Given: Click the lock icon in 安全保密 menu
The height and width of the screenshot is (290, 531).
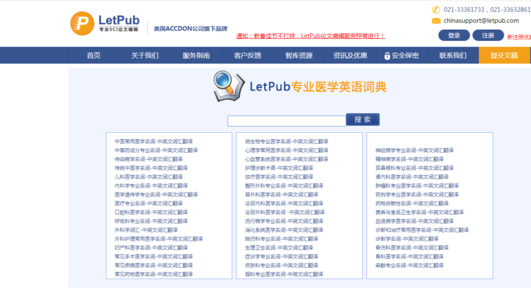Looking at the screenshot, I should [x=387, y=56].
